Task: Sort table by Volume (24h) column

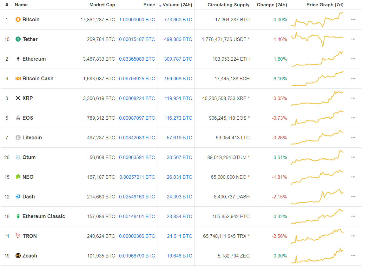Action: tap(177, 5)
